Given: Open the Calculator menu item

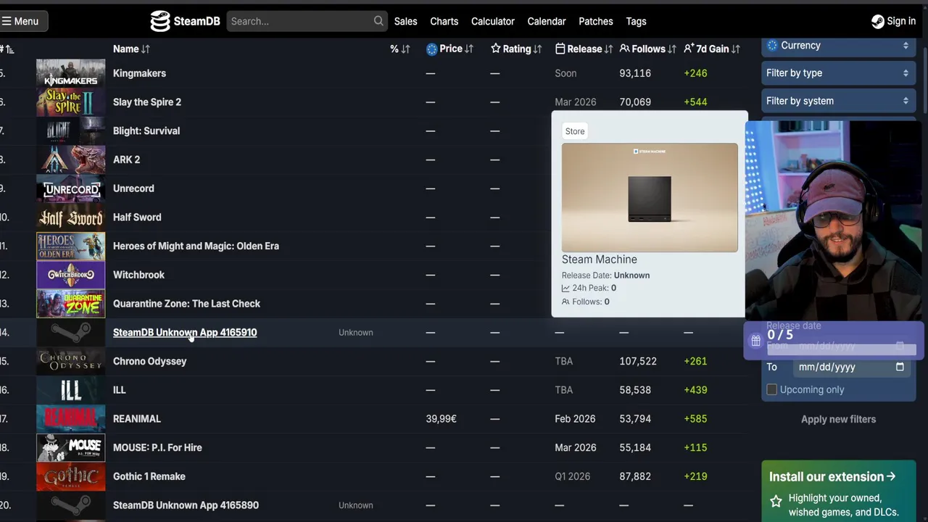Looking at the screenshot, I should [x=492, y=21].
